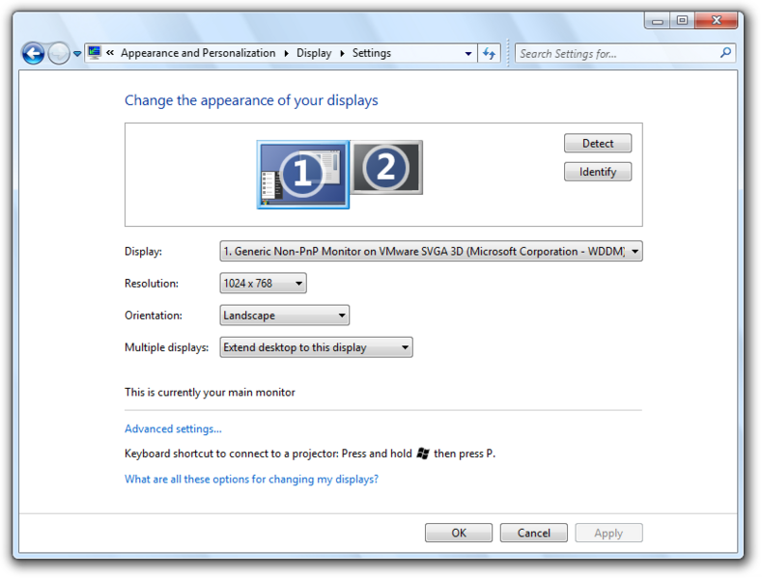The width and height of the screenshot is (762, 578).
Task: Select monitor 2 thumbnail
Action: pos(387,168)
